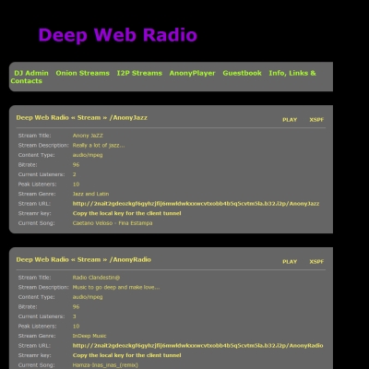This screenshot has height=369, width=369.
Task: Launch the AnonyPlayer page
Action: 192,73
